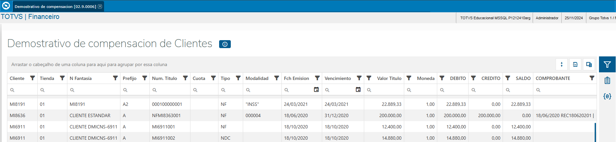Open the Cliente column filter

(x=32, y=78)
